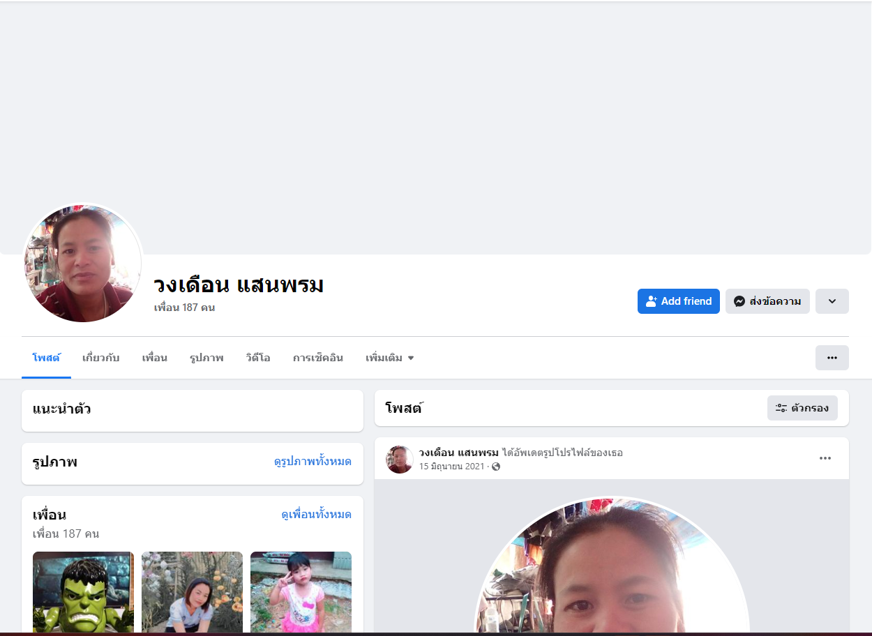Screen dimensions: 872x636
Task: Open the เพื่อน tab
Action: tap(154, 358)
